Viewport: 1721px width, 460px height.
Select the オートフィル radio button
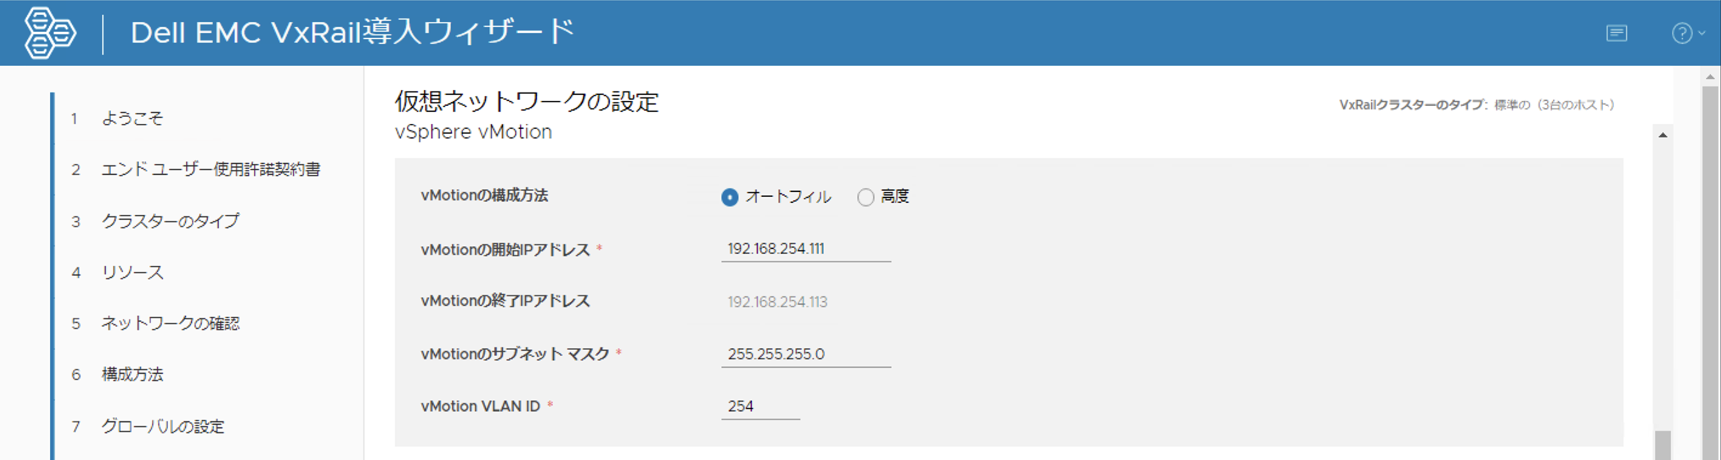coord(729,197)
